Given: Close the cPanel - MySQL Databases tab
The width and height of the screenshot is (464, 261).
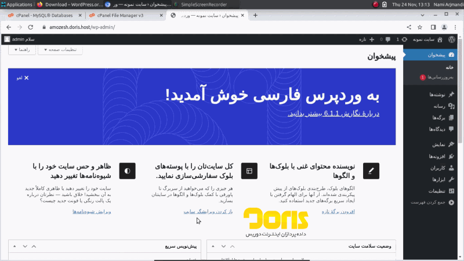Looking at the screenshot, I should pos(80,16).
